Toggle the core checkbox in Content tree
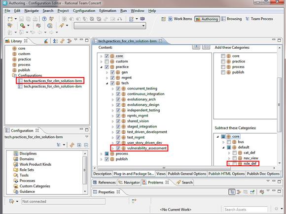286x214 pixels. click(x=107, y=56)
